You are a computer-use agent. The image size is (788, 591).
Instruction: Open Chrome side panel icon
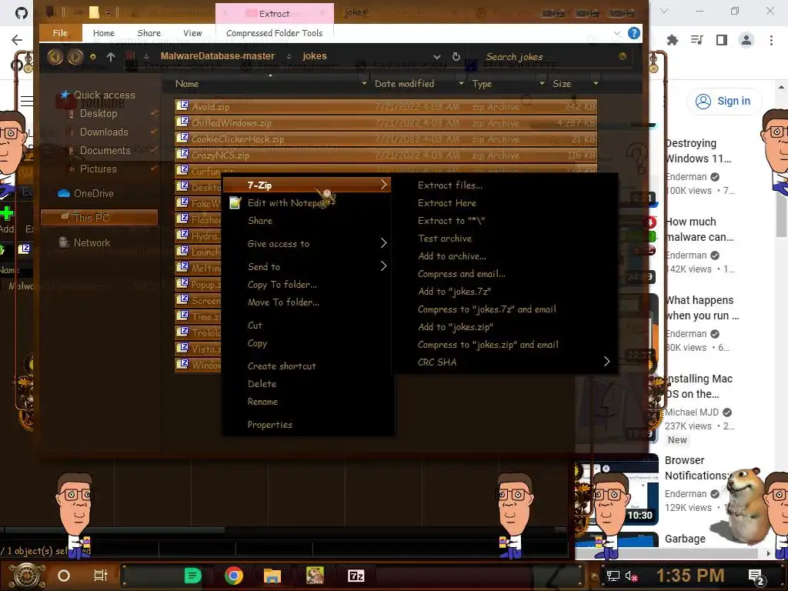[722, 40]
